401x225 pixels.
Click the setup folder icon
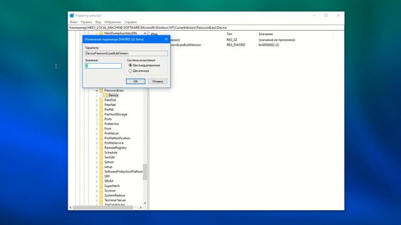coord(102,167)
